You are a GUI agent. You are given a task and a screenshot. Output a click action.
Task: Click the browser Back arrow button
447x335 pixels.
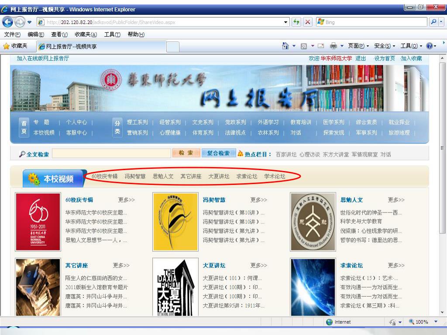coord(8,22)
